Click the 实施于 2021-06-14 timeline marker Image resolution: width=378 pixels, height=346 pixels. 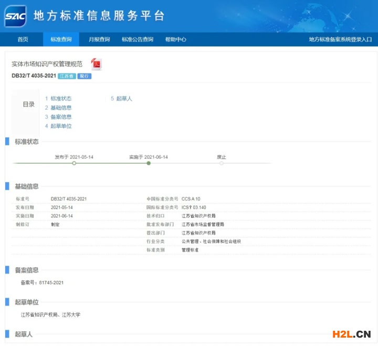pyautogui.click(x=149, y=163)
